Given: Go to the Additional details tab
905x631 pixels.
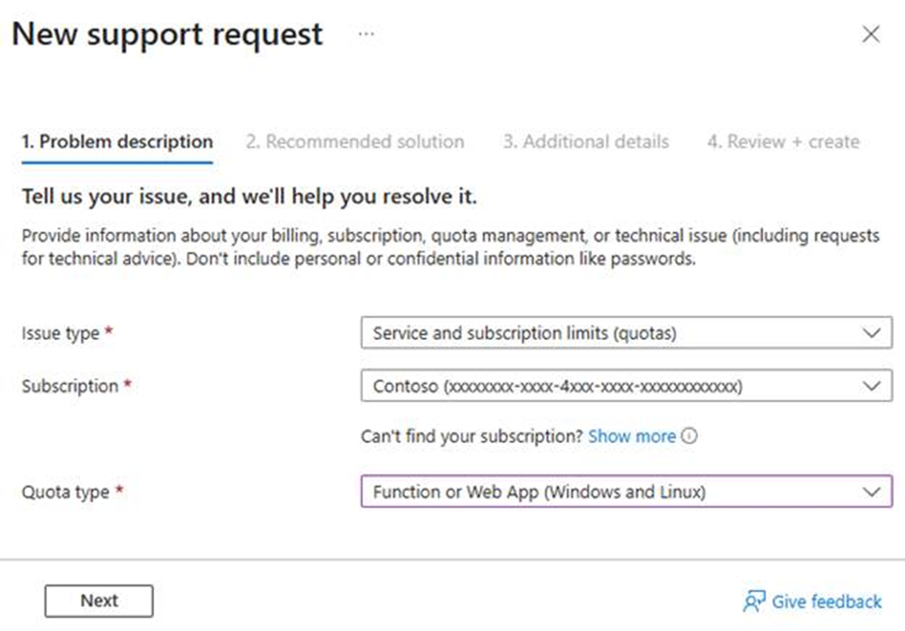Looking at the screenshot, I should click(x=586, y=142).
